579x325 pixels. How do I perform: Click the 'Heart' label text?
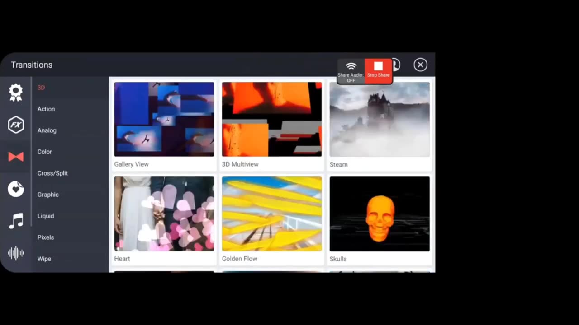[122, 259]
